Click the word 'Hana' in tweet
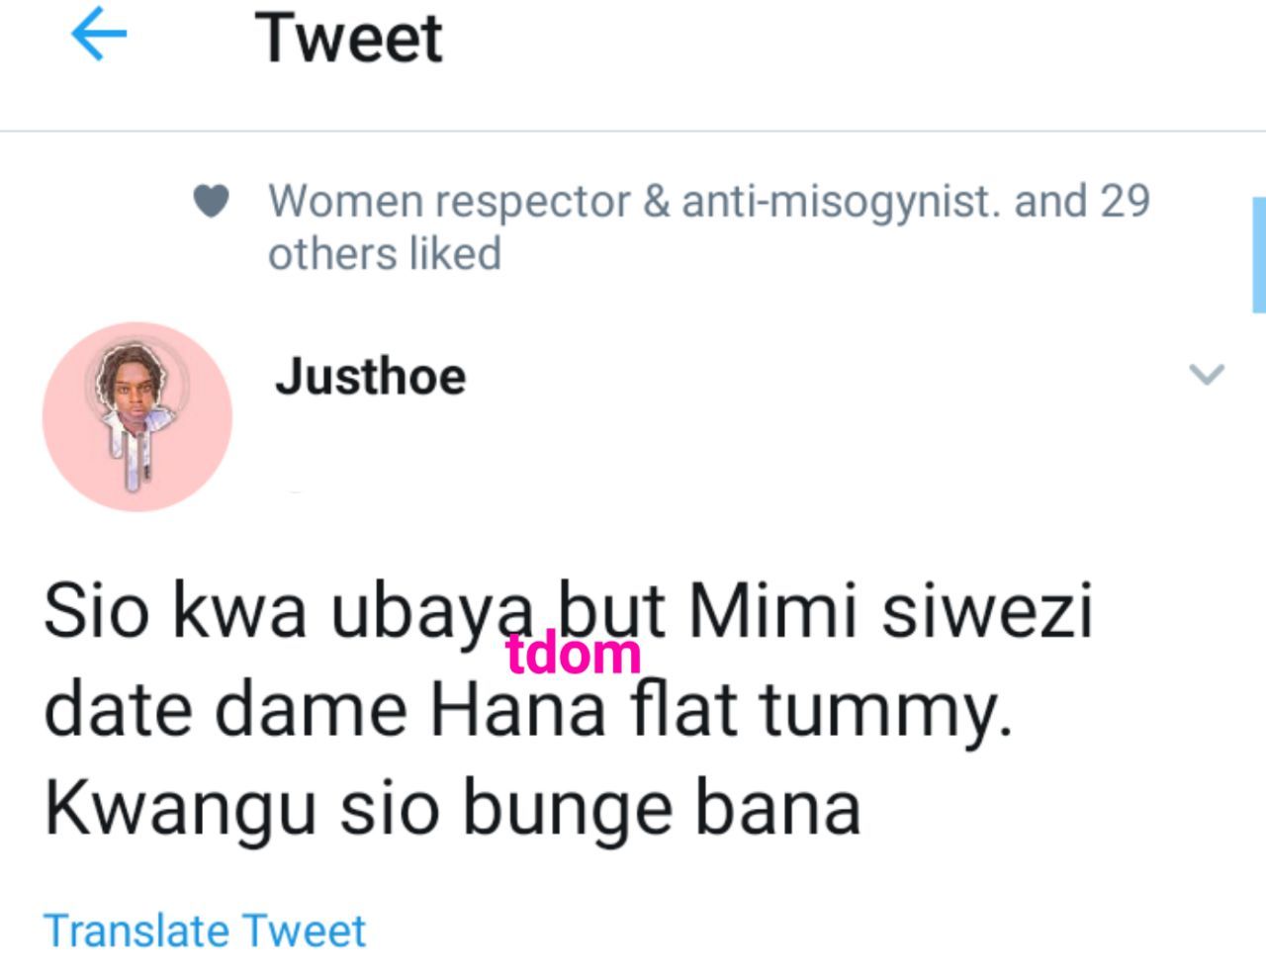Image resolution: width=1266 pixels, height=975 pixels. coord(518,710)
